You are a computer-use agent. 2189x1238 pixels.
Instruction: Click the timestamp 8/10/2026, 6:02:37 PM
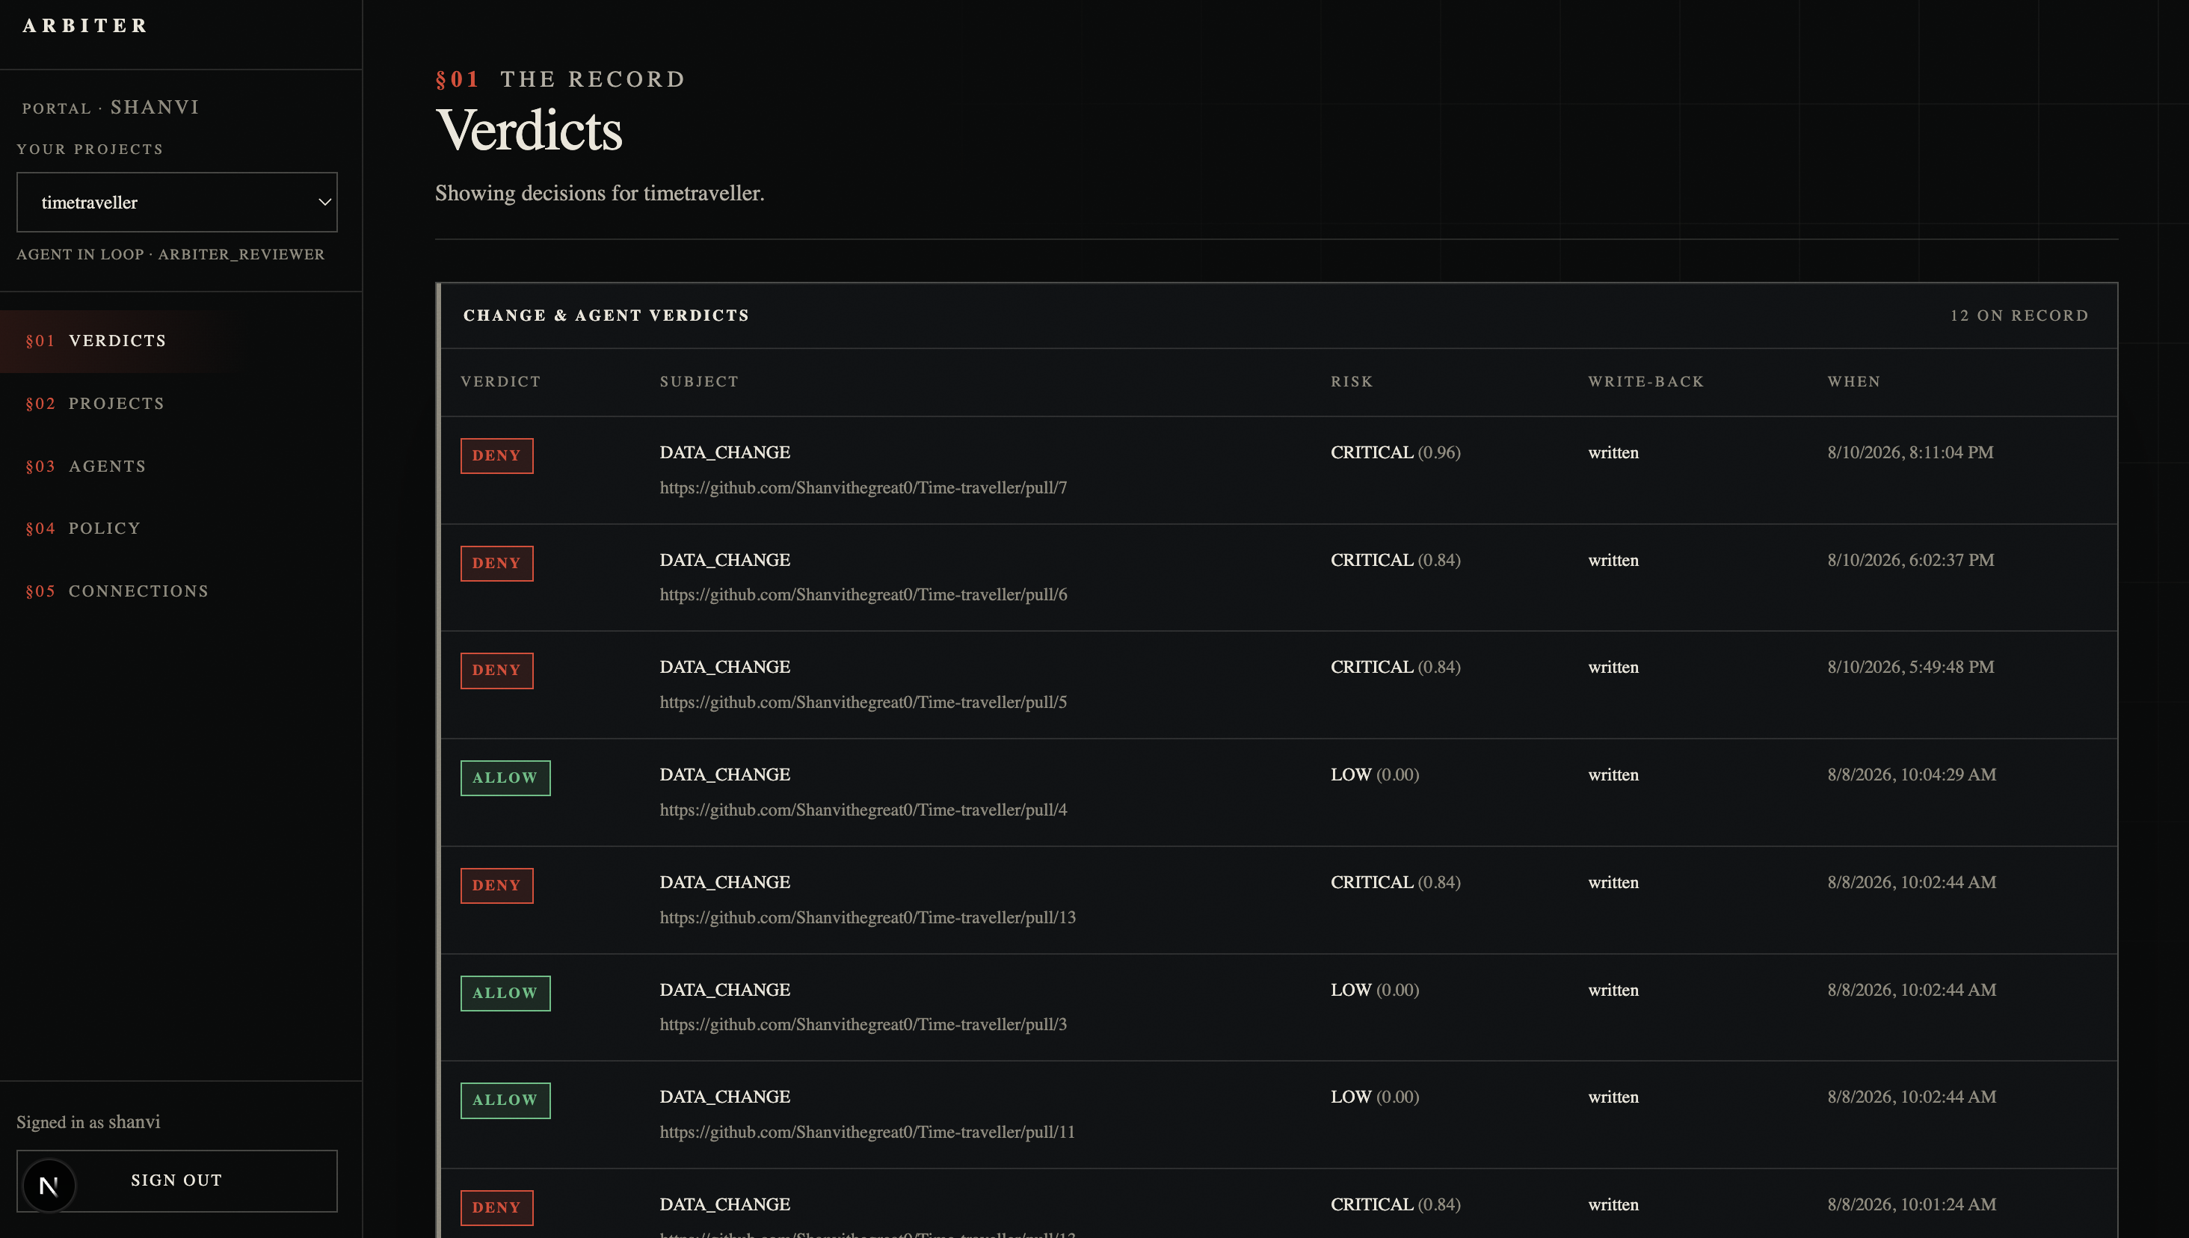coord(1911,561)
